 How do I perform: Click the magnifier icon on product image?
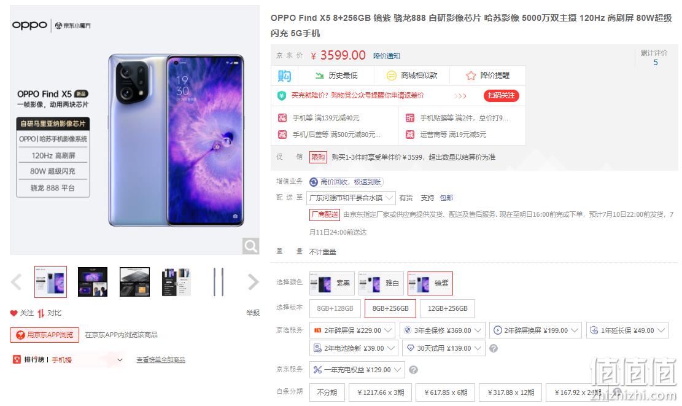coord(250,246)
